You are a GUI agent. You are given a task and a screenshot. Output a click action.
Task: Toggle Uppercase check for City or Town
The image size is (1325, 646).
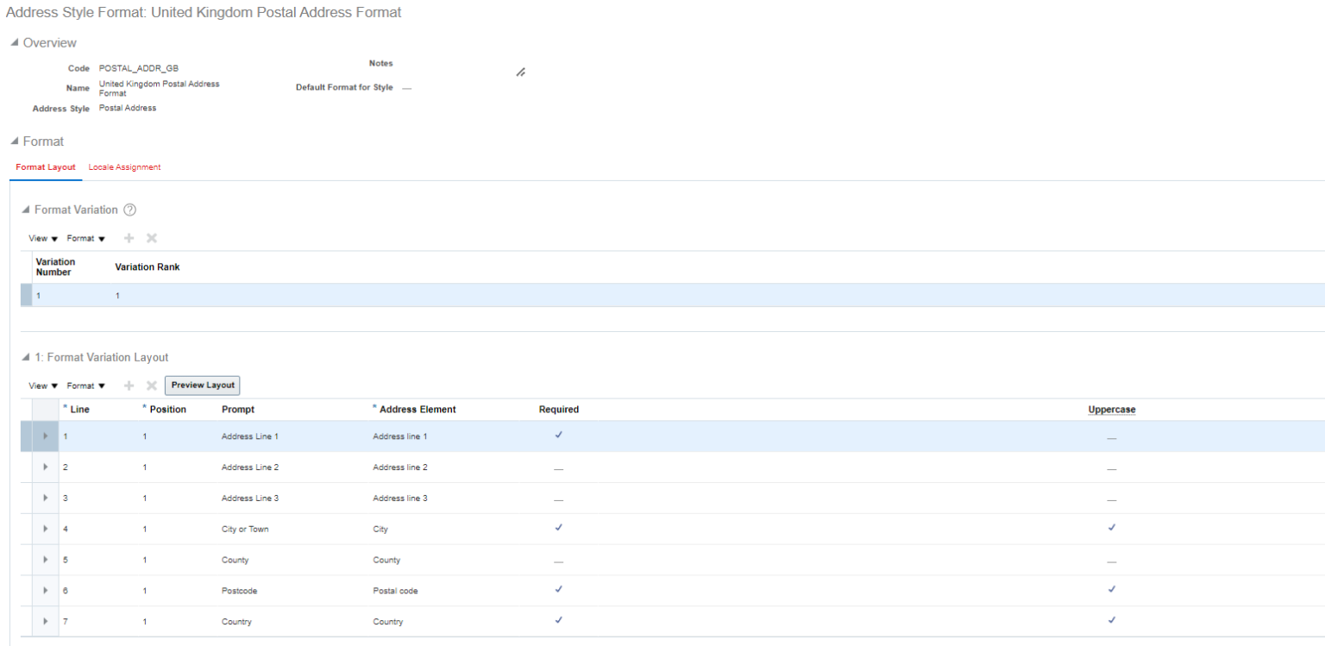pyautogui.click(x=1111, y=527)
